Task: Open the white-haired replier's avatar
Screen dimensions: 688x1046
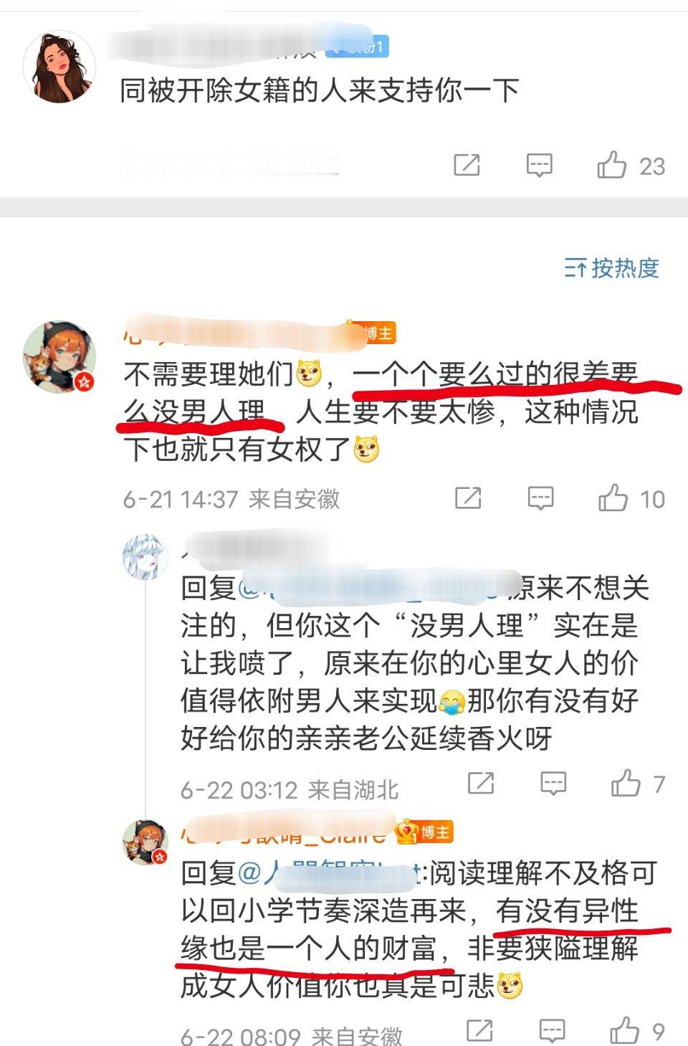Action: click(x=145, y=556)
